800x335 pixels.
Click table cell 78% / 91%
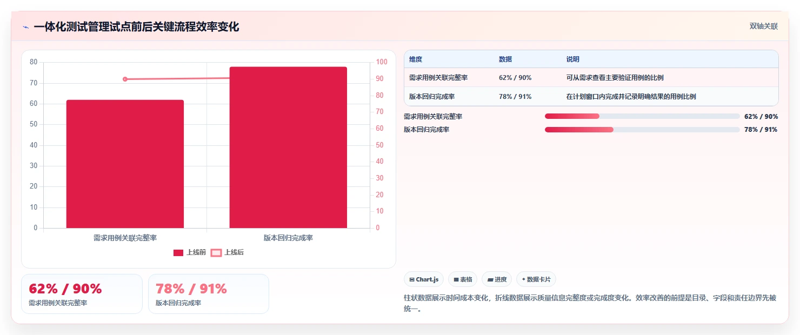click(x=515, y=97)
